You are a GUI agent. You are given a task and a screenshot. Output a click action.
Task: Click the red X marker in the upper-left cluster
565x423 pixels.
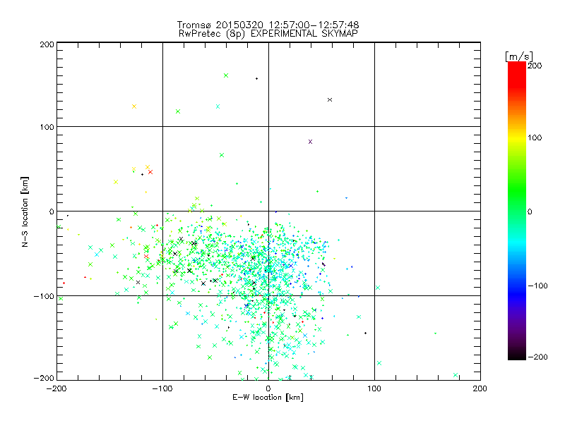tap(150, 172)
